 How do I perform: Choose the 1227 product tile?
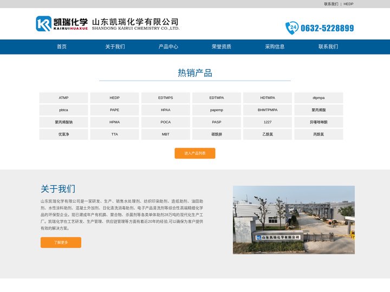click(x=268, y=122)
